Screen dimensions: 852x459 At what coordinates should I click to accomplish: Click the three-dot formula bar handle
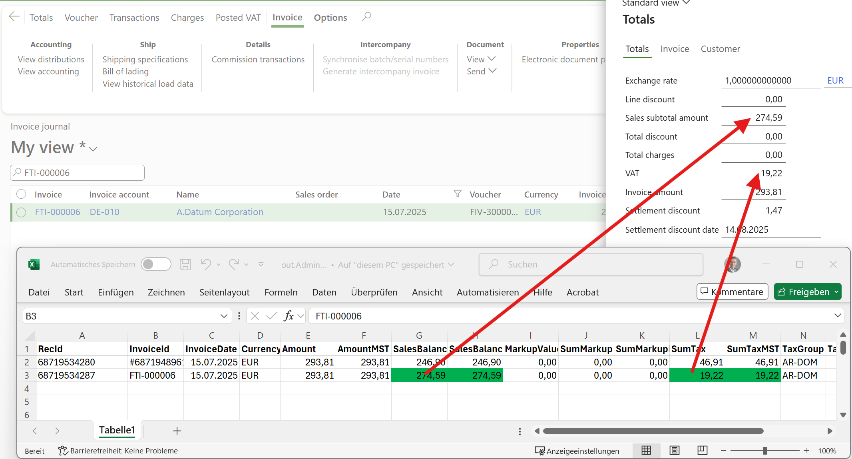pos(239,316)
